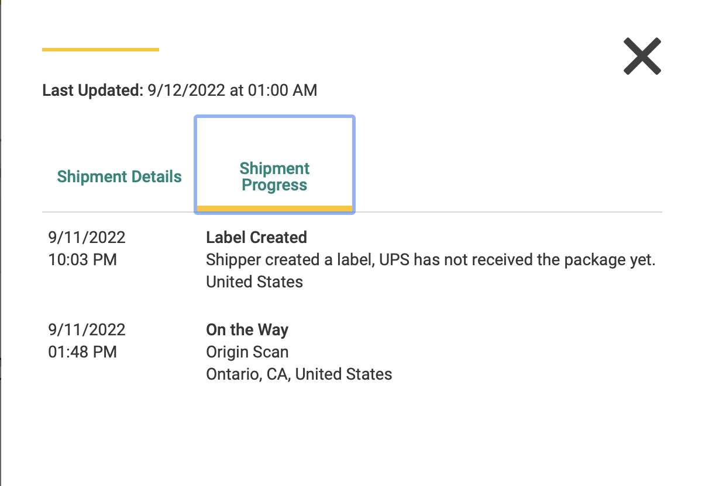Screen dimensions: 702x486
Task: Click the 01:48 PM time entry
Action: coord(82,352)
